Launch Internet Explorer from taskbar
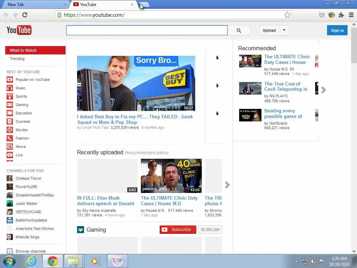 coord(31,261)
